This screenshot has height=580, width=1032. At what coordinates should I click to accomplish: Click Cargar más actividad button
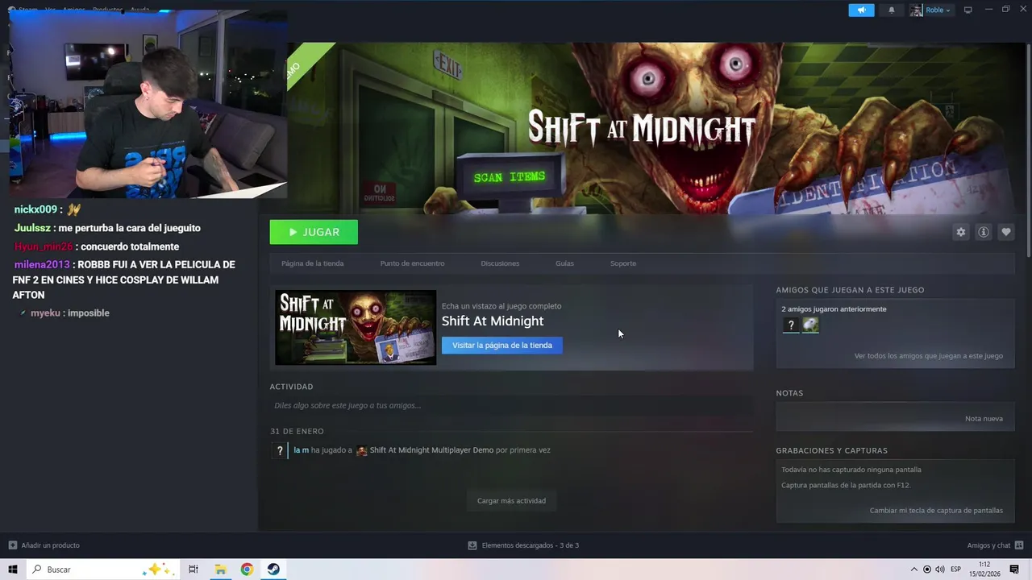pos(511,501)
